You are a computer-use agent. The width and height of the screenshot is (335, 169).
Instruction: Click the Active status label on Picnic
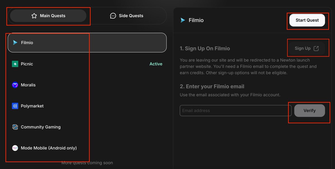click(x=156, y=64)
